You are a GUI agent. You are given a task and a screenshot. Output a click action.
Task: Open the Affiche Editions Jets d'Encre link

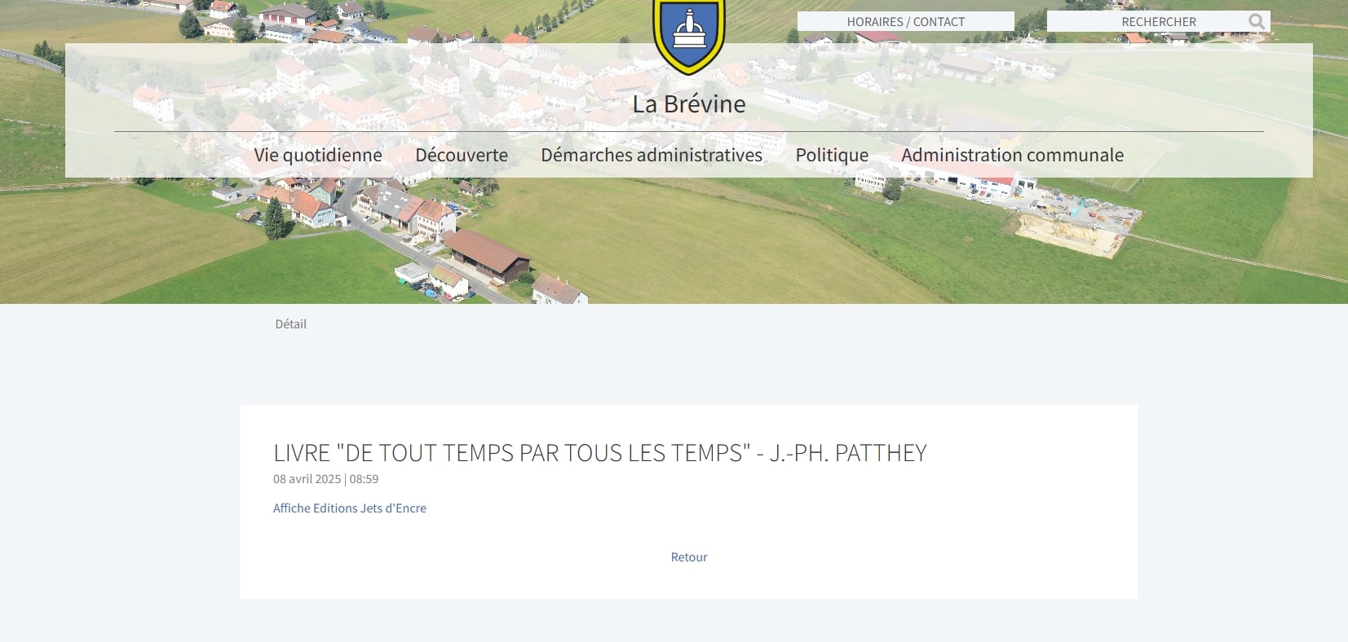[x=350, y=508]
